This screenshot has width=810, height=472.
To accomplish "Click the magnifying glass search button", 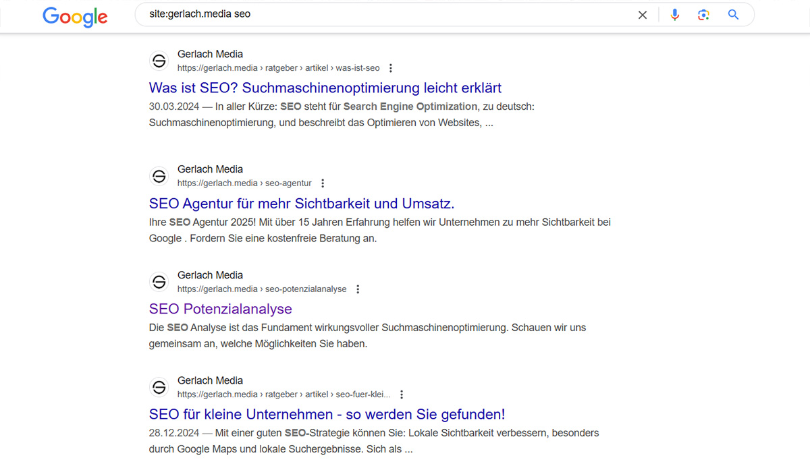I will point(734,15).
